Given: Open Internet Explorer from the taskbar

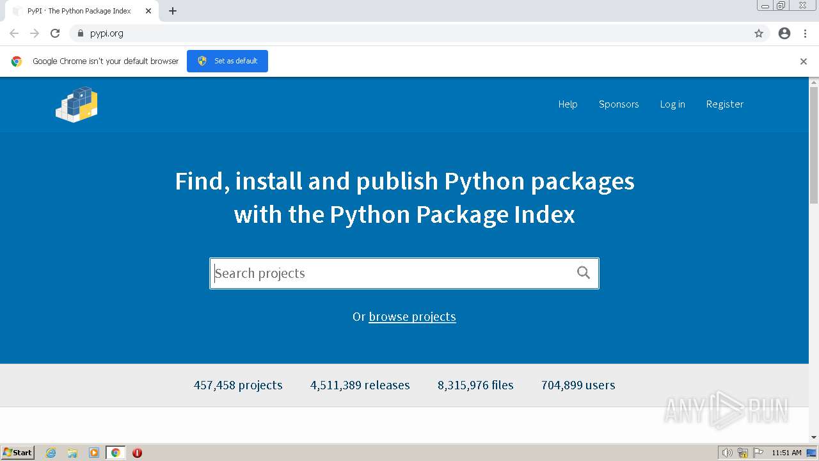Looking at the screenshot, I should coord(51,453).
